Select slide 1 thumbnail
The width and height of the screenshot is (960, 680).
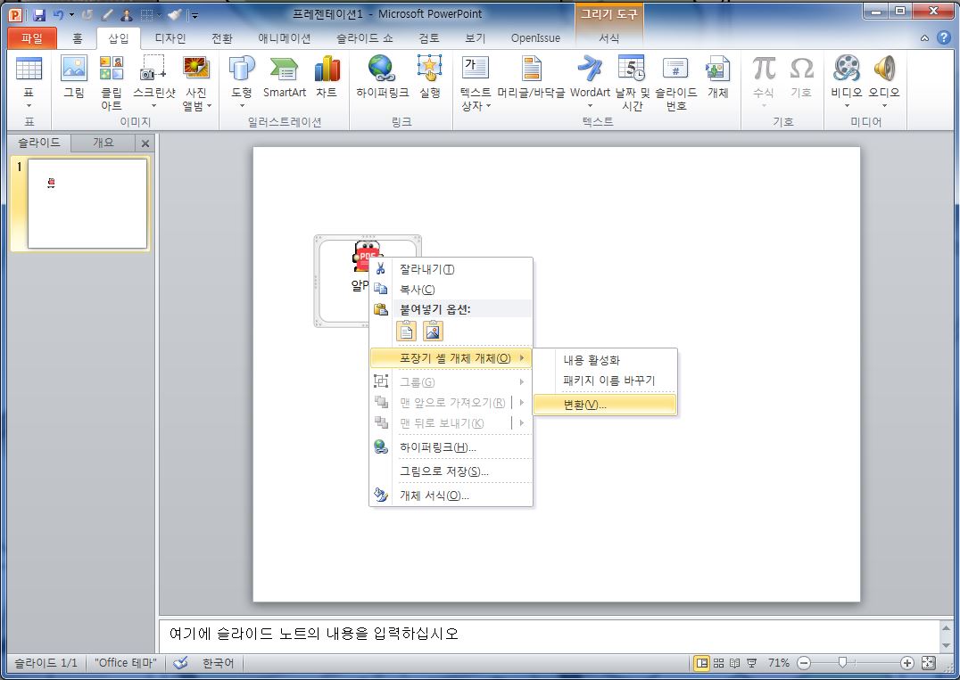pos(87,203)
